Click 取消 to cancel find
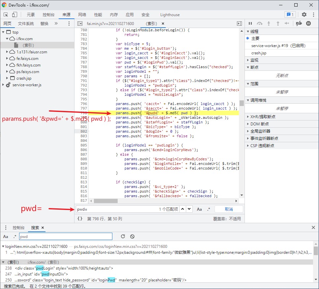The width and height of the screenshot is (319, 289). click(x=229, y=209)
